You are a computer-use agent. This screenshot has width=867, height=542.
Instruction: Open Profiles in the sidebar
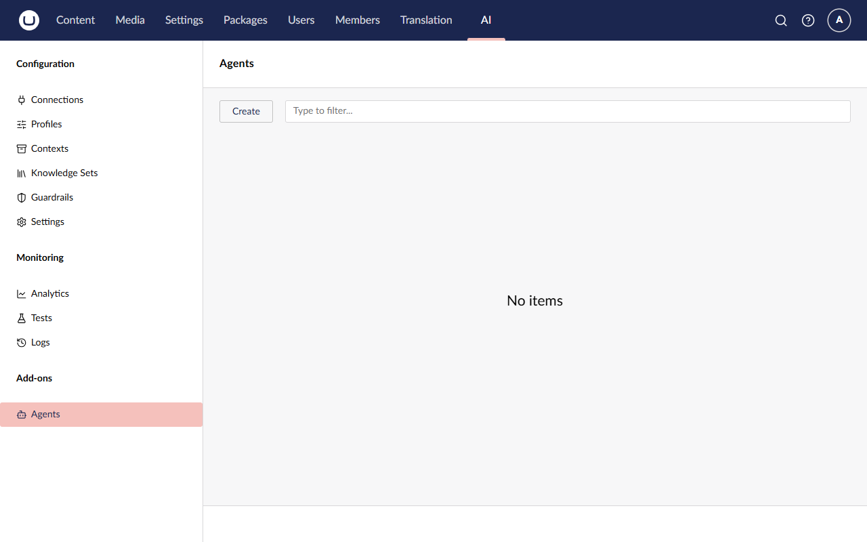102,124
